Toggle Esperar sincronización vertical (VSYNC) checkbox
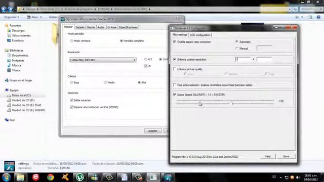The width and height of the screenshot is (324, 182). pyautogui.click(x=71, y=107)
